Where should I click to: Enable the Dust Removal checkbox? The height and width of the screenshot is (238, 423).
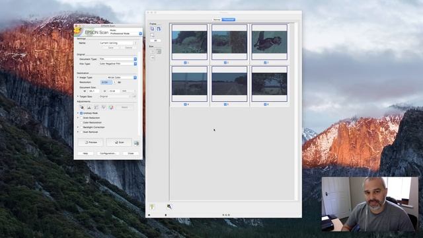click(81, 132)
